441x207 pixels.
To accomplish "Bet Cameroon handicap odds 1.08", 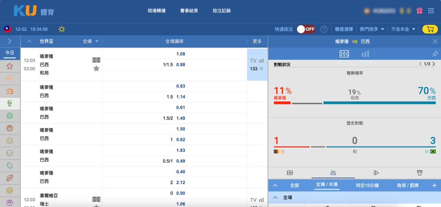I will click(181, 54).
